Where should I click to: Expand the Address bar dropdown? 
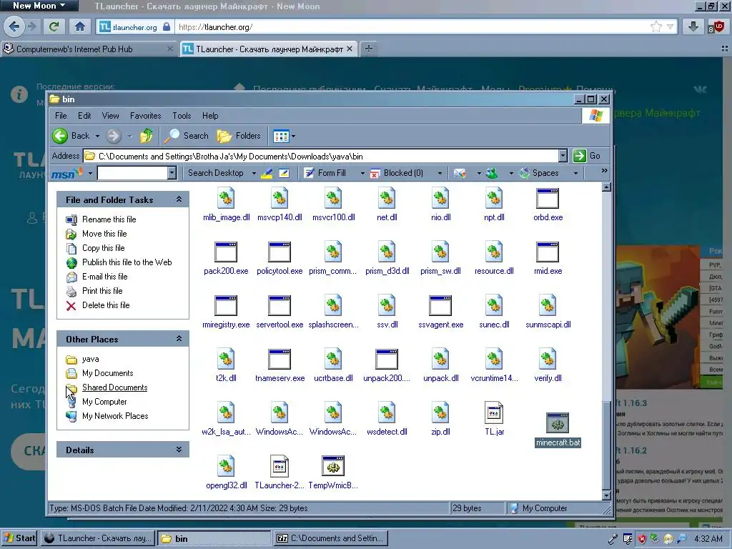[563, 156]
